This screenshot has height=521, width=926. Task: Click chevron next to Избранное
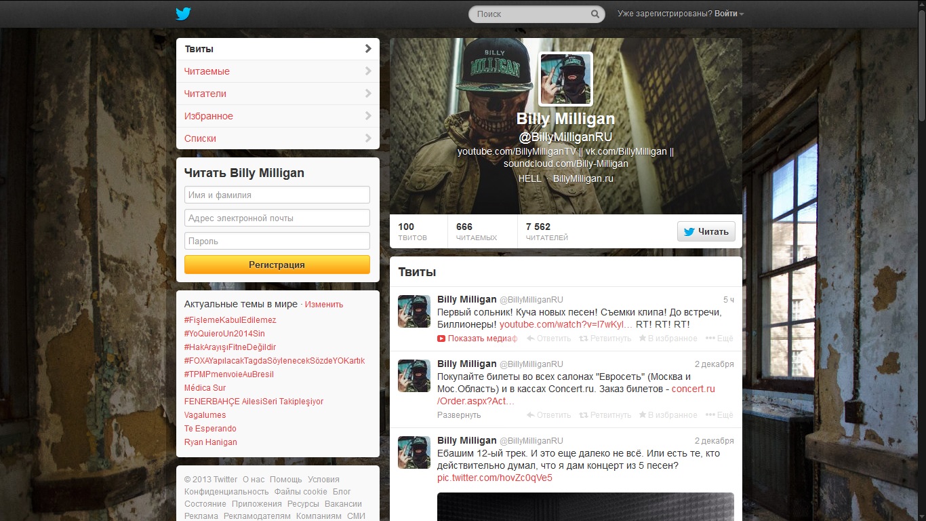[x=368, y=116]
